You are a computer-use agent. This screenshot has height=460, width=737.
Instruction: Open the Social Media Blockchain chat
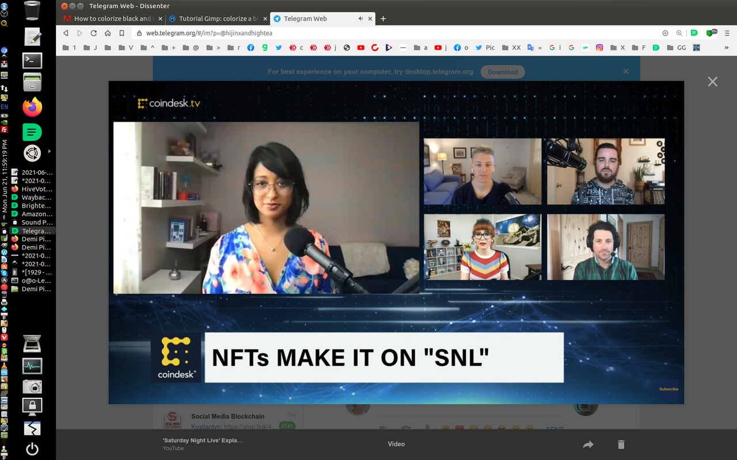tap(227, 421)
